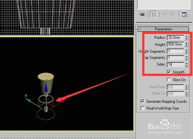Enable the Slice On checkbox
This screenshot has width=193, height=139.
pyautogui.click(x=169, y=80)
